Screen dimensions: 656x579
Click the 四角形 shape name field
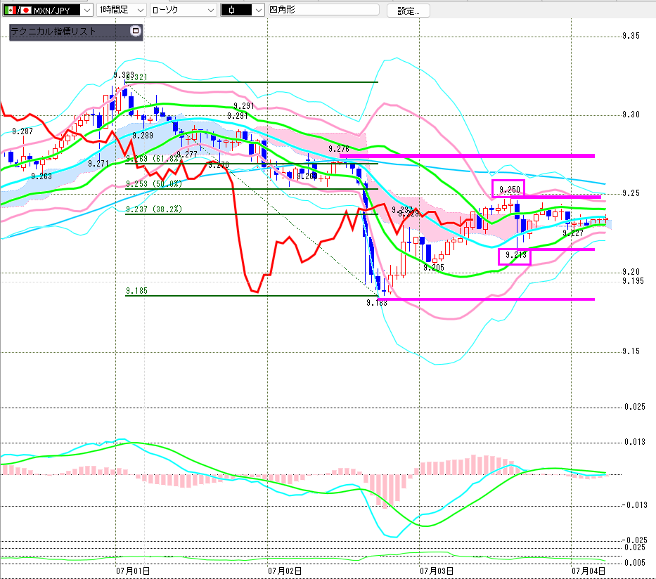coord(323,10)
